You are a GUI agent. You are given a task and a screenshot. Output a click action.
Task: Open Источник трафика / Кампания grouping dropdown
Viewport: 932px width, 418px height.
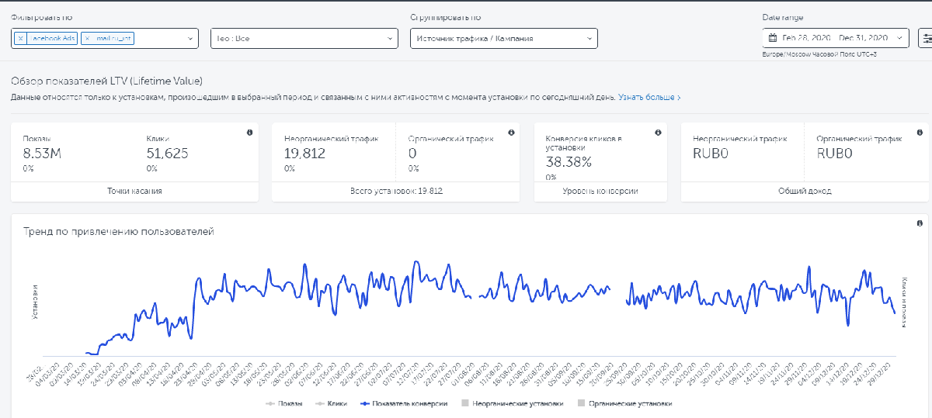coord(503,38)
